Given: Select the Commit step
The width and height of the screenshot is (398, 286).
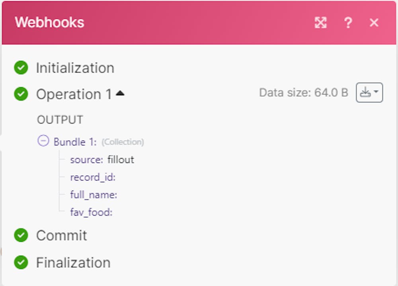Looking at the screenshot, I should click(61, 235).
